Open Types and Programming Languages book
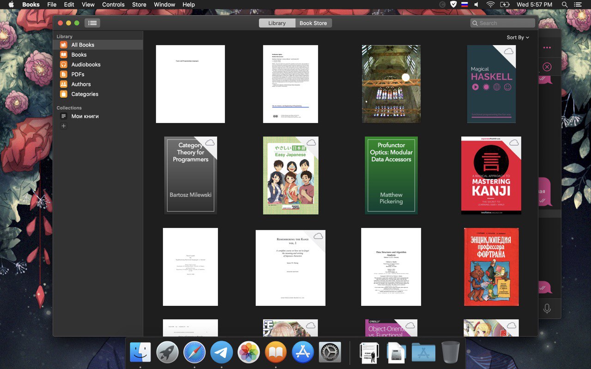 coord(190,84)
